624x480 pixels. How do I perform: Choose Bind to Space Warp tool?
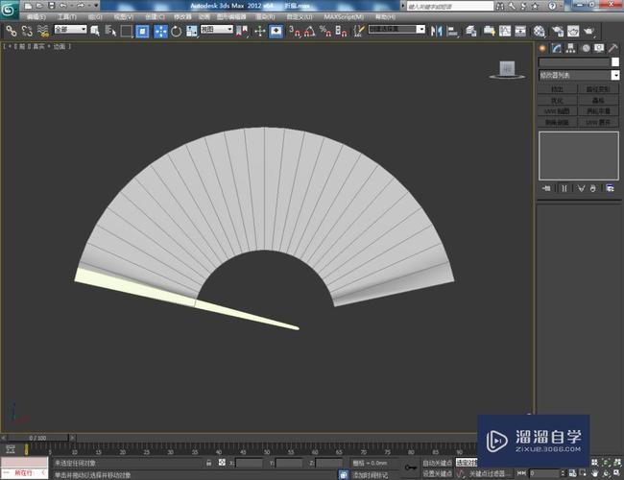[x=43, y=31]
